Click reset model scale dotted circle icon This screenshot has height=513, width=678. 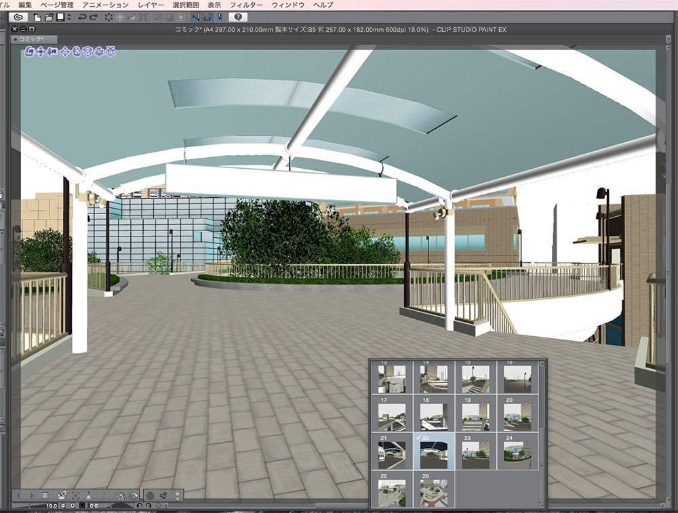106,495
